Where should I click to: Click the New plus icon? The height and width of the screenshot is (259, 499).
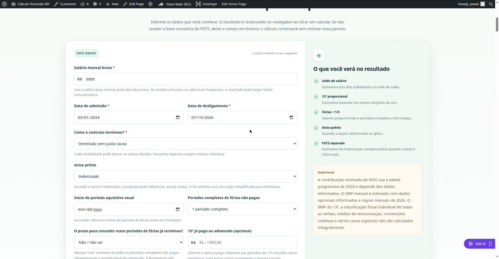click(108, 4)
